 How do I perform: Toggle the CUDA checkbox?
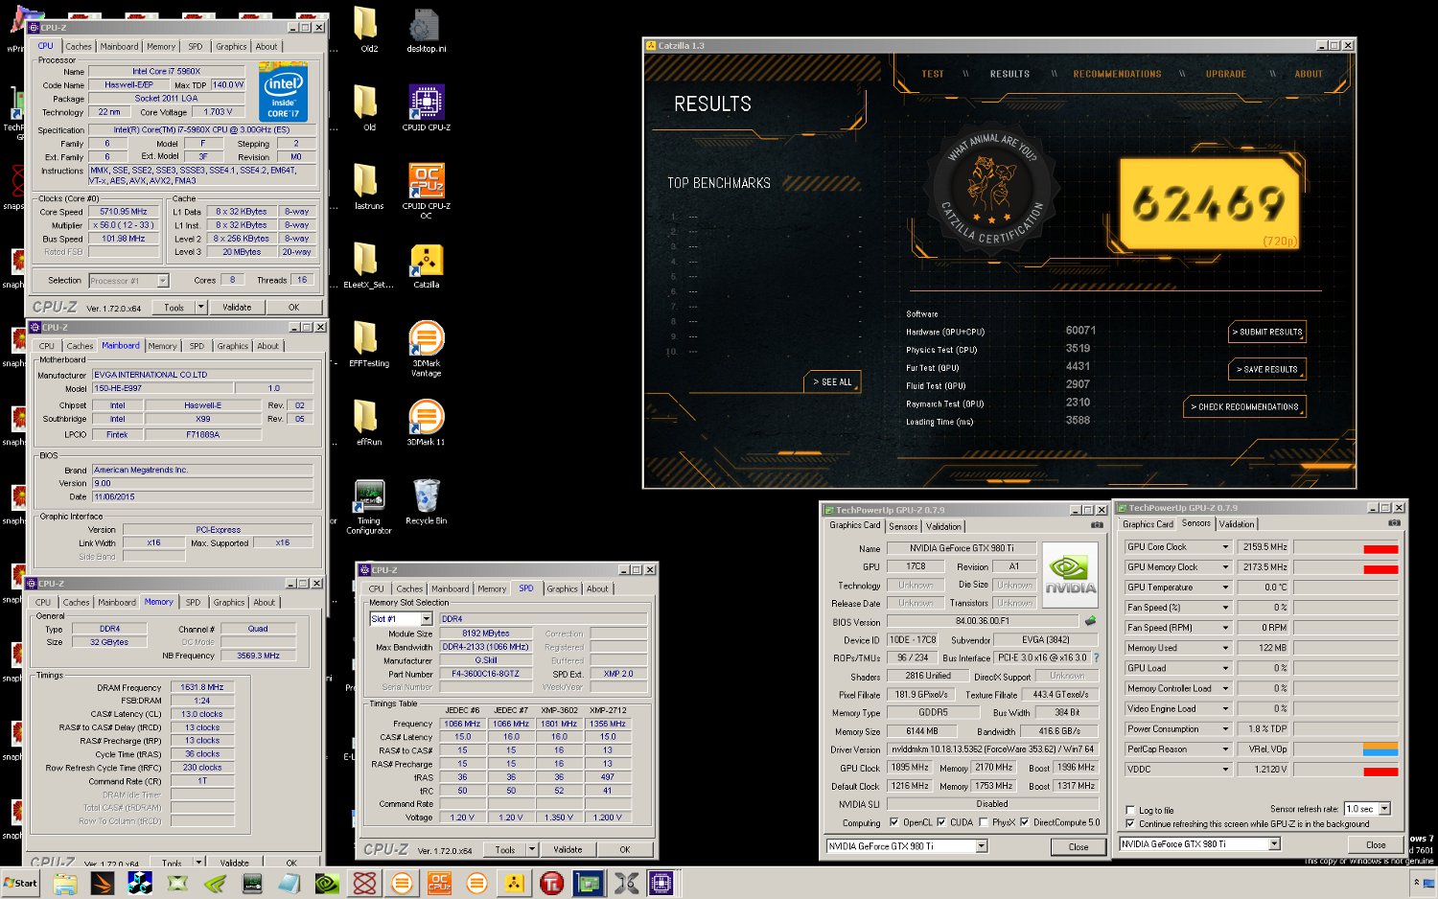coord(941,822)
